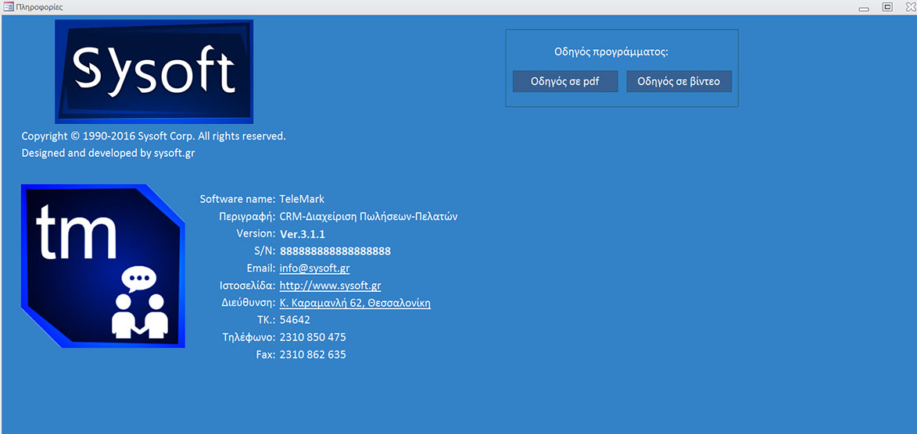Screen dimensions: 917x434
Task: Click the Ver.3.1.1 version field
Action: pyautogui.click(x=303, y=234)
